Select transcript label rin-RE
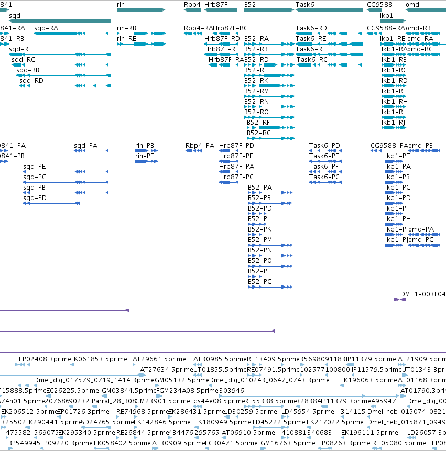This screenshot has height=451, width=446. pyautogui.click(x=126, y=39)
